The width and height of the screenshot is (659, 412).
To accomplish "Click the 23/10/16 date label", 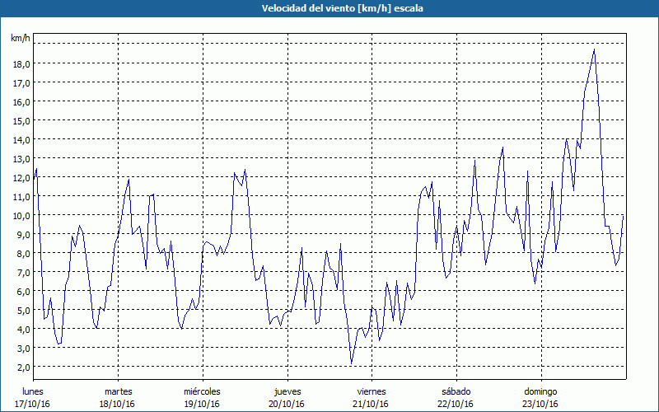I will pyautogui.click(x=540, y=404).
